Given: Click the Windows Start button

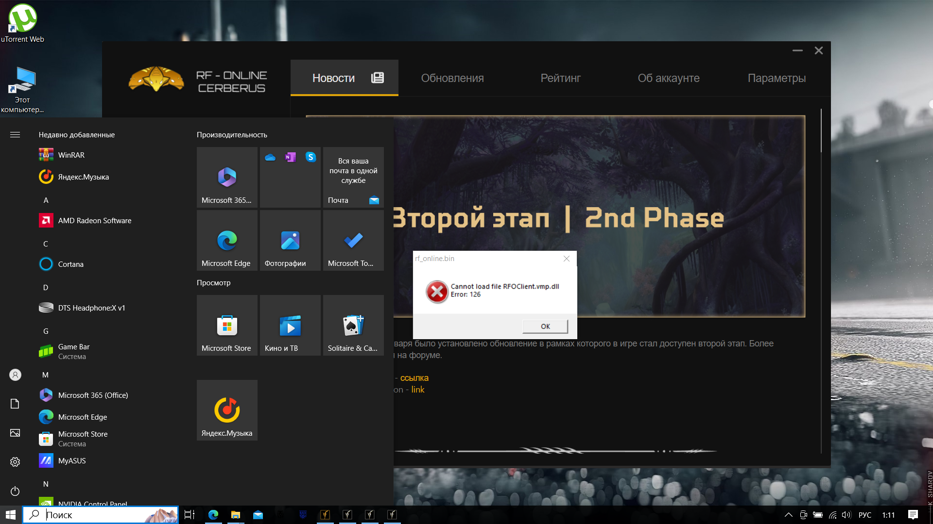Looking at the screenshot, I should 11,515.
